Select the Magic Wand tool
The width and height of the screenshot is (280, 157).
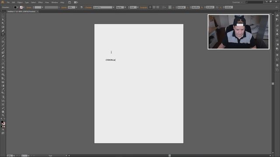3,23
